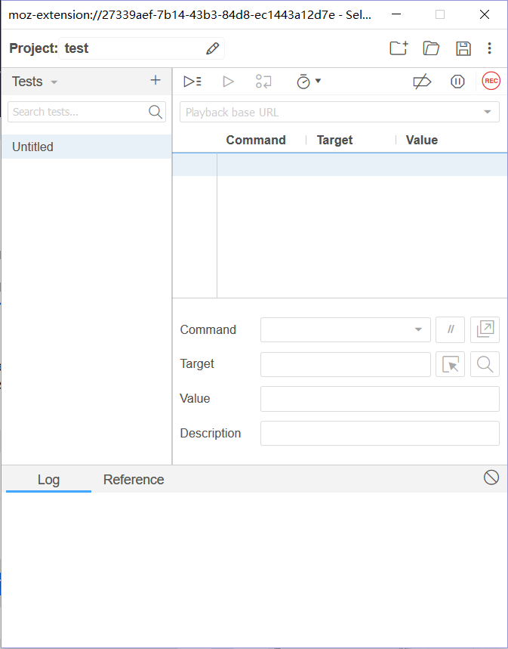Start recording with the REC button
Screen dimensions: 508x649
click(491, 81)
